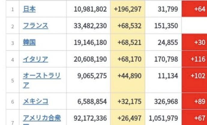Screen dimensions: 207x125
Task: Select France's total cases 33,482,230
Action: [90, 26]
